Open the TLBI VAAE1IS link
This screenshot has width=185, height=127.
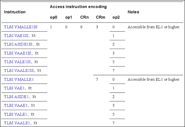tap(18, 53)
